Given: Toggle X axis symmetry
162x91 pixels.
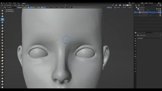Looking at the screenshot, I should pos(109,8).
